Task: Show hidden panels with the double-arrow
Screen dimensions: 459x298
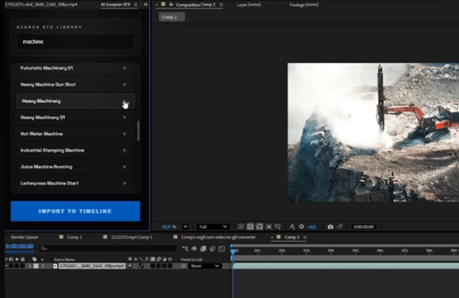Action: 145,5
